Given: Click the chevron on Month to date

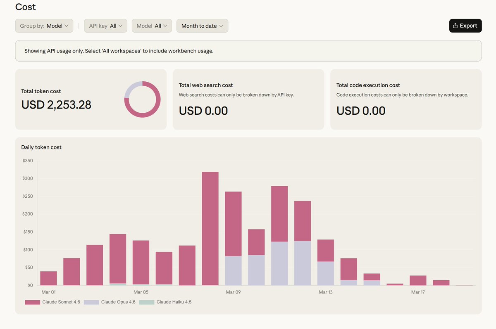Looking at the screenshot, I should (221, 26).
